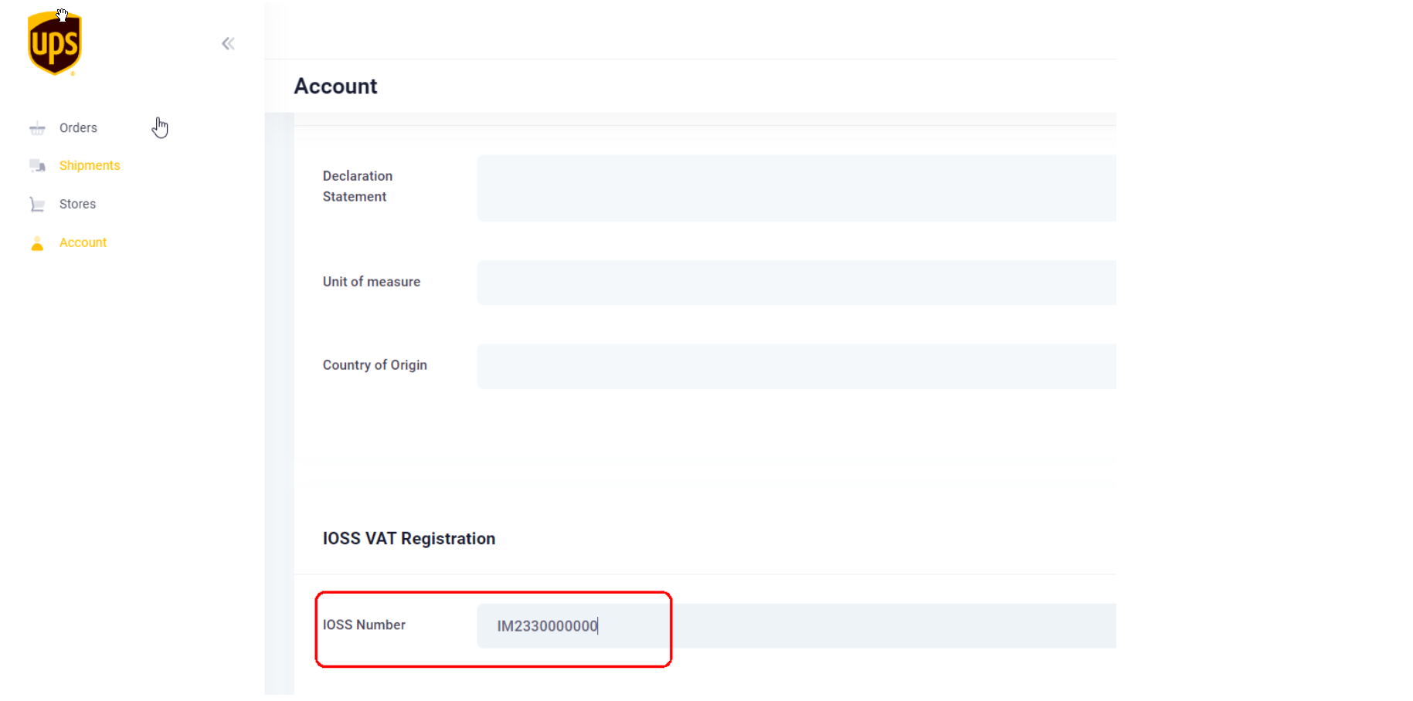Image resolution: width=1413 pixels, height=701 pixels.
Task: Select the Account menu label
Action: tap(83, 242)
